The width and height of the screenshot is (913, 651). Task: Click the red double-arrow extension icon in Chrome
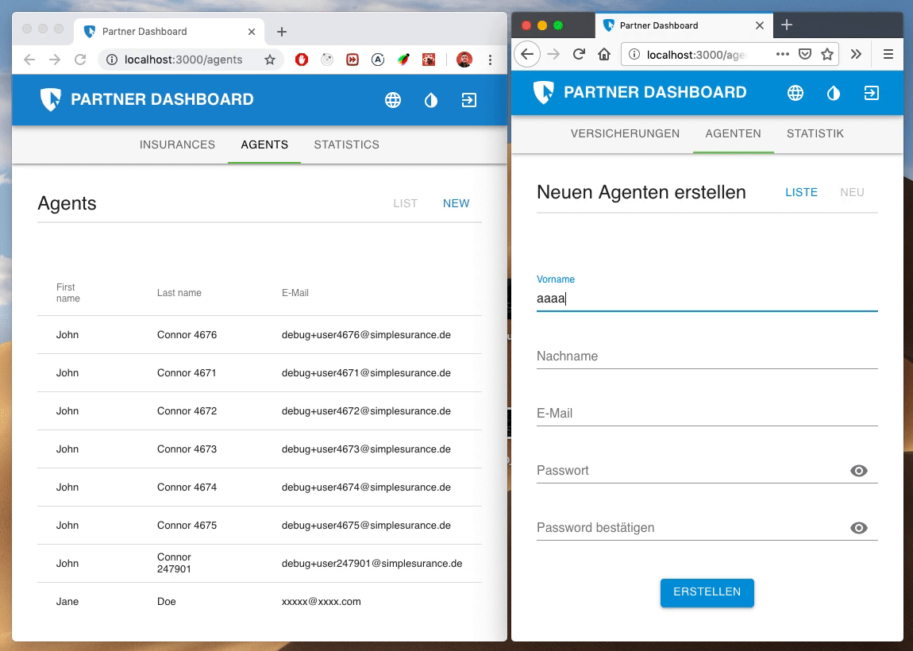click(x=352, y=60)
